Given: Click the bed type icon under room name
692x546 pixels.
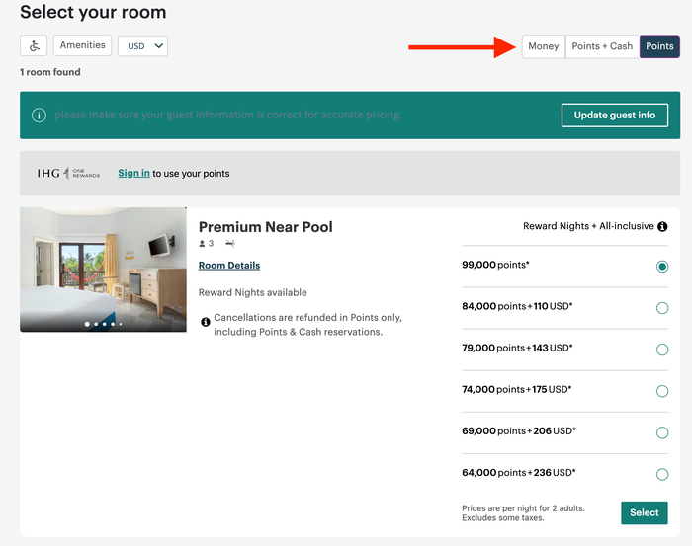Looking at the screenshot, I should 230,243.
